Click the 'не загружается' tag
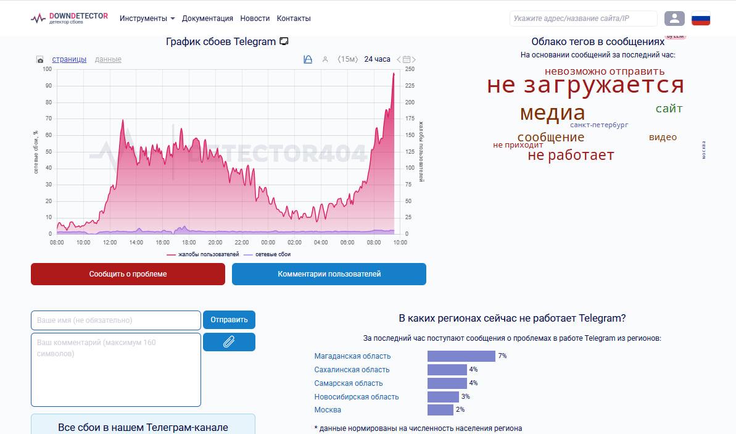 [x=585, y=85]
